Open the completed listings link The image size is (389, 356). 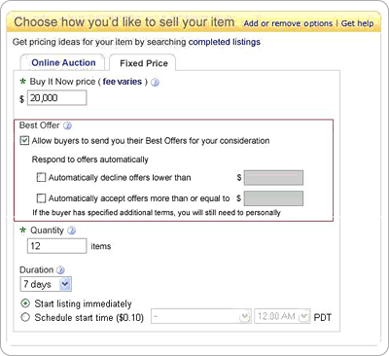[225, 42]
